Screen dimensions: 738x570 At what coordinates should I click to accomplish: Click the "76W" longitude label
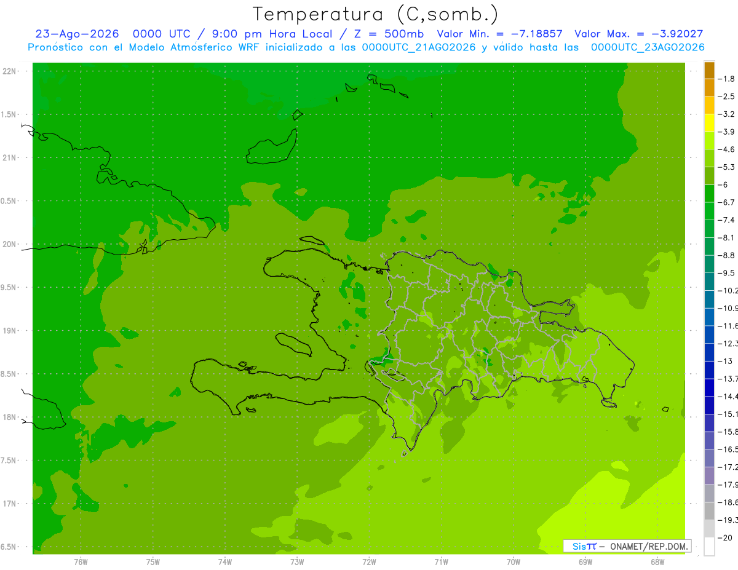[81, 562]
